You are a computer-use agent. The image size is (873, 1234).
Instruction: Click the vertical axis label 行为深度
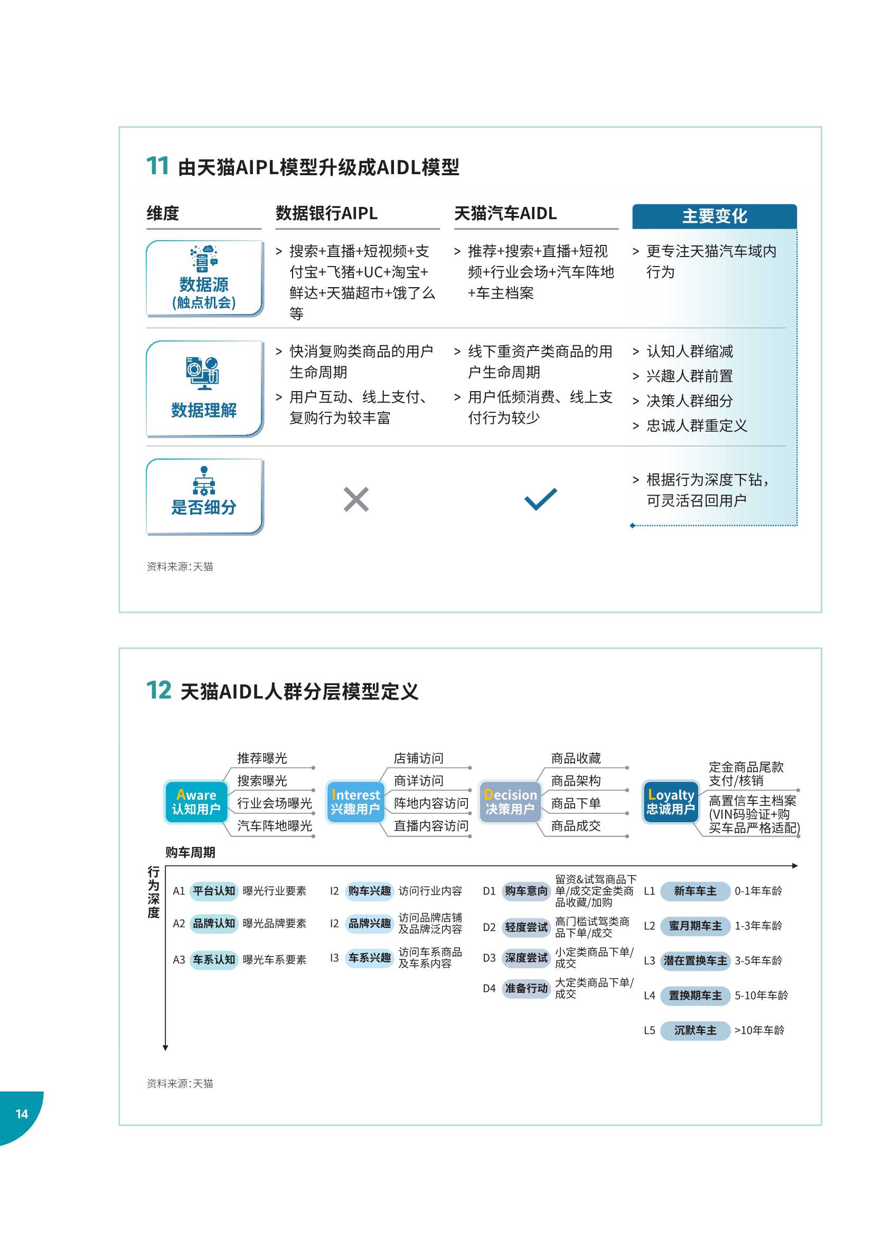click(153, 892)
